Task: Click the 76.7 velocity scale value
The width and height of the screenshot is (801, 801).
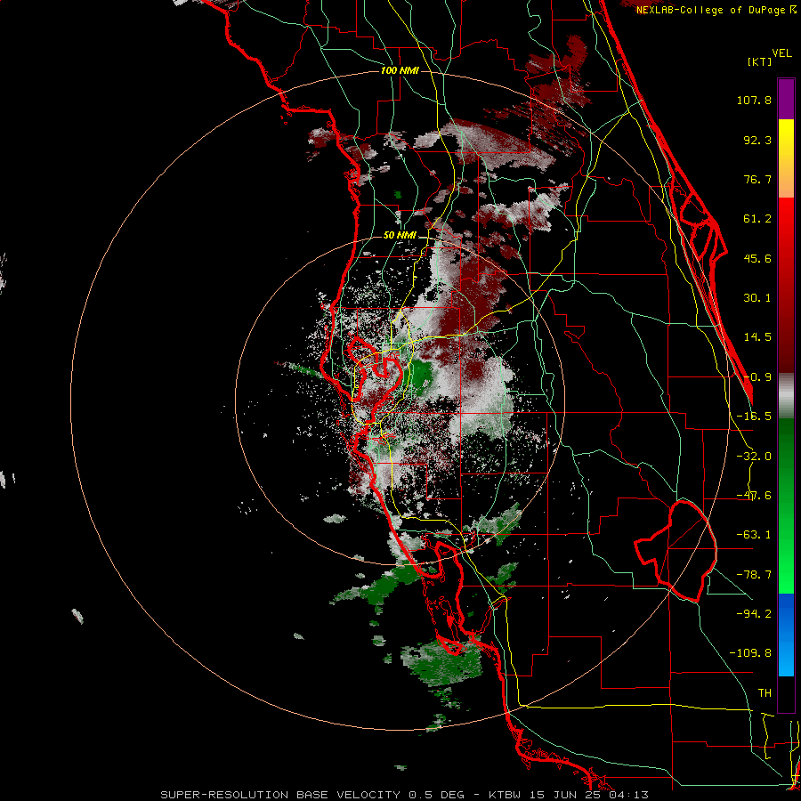Action: [757, 179]
